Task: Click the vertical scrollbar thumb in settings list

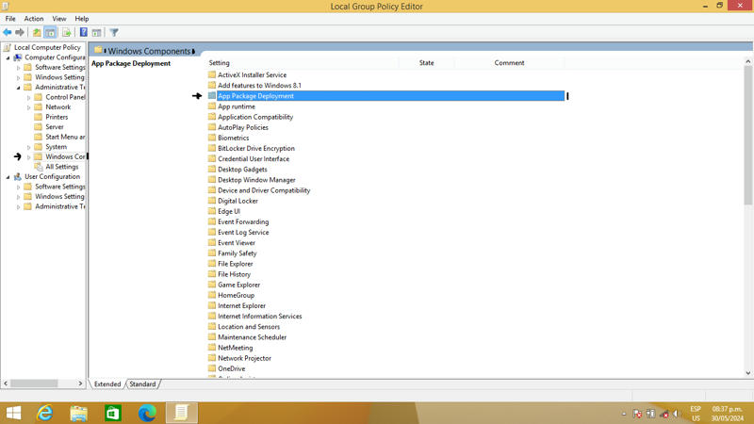Action: click(747, 135)
